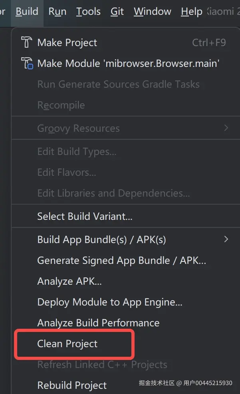
Task: Open the Tools menu
Action: click(x=88, y=12)
